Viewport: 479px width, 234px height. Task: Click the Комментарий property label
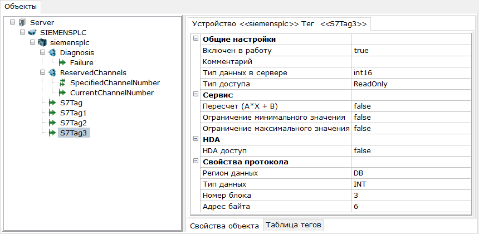click(227, 62)
